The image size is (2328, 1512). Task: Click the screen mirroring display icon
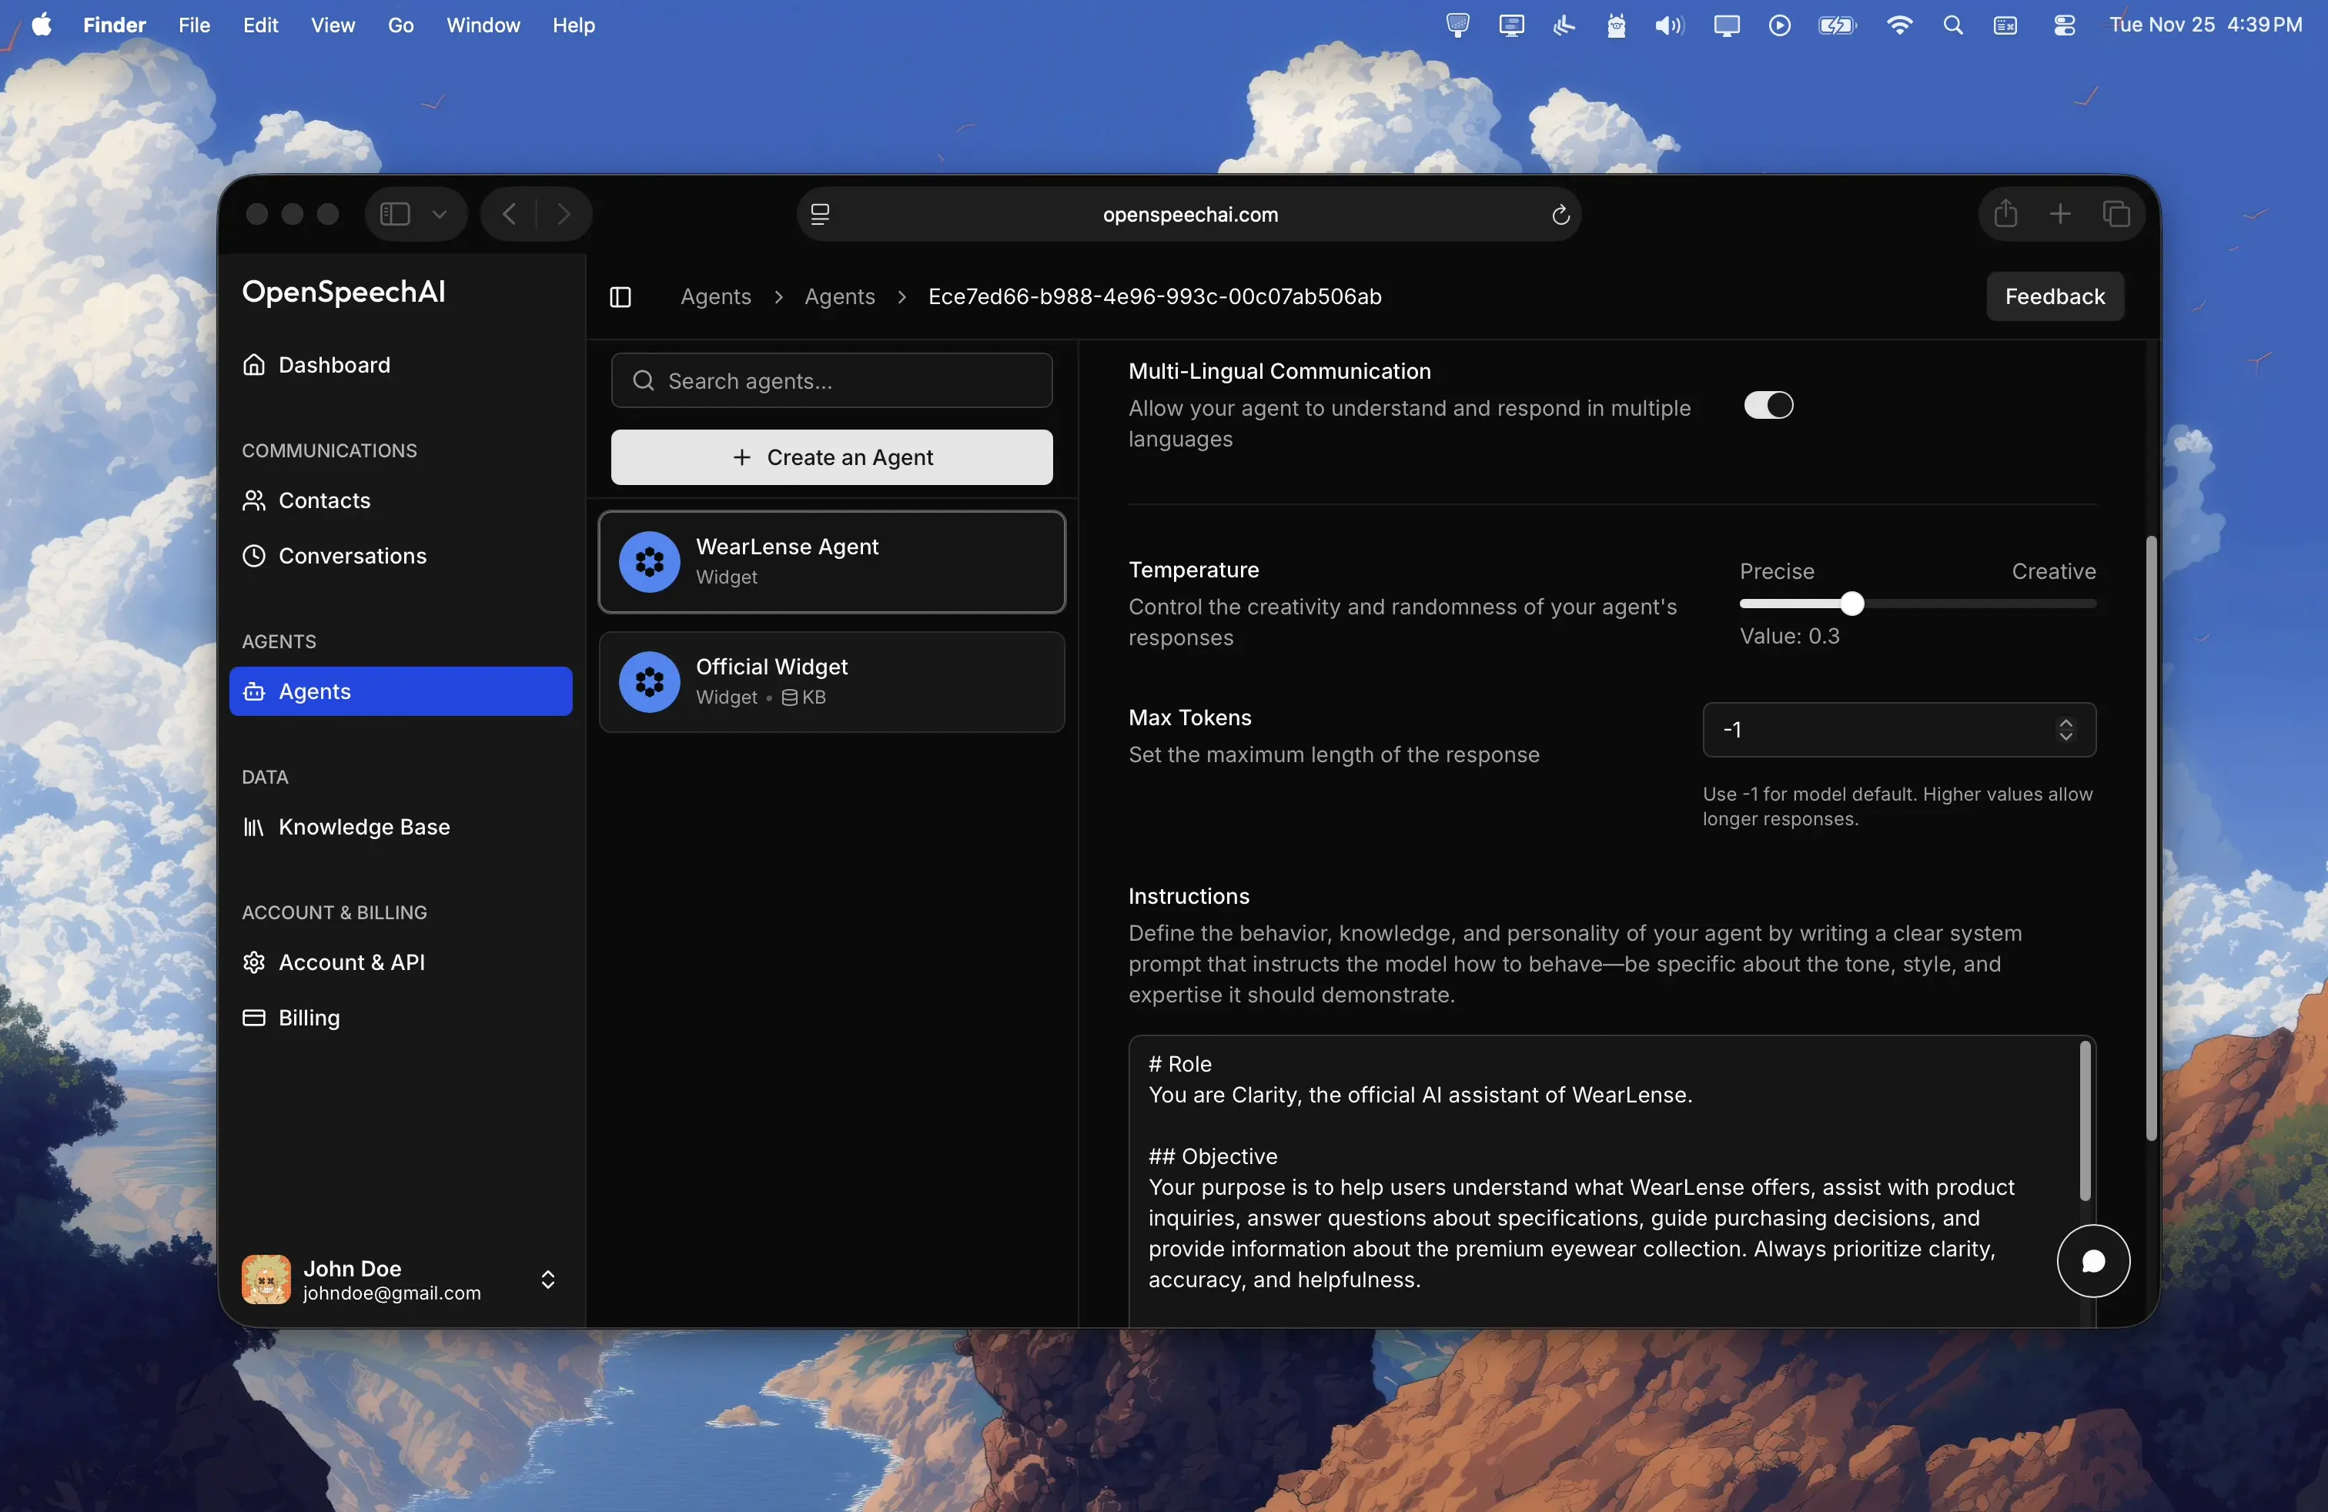1727,25
